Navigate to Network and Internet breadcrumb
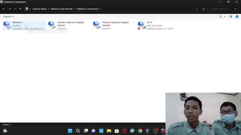241x135 pixels. coord(62,9)
